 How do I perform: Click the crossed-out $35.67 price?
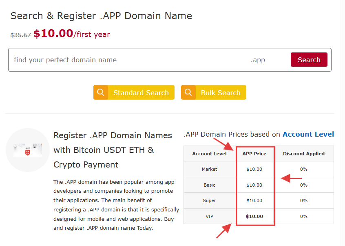point(21,35)
